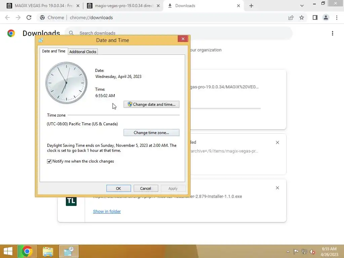The image size is (344, 258).
Task: Select the Date and Time tab
Action: coord(53,51)
